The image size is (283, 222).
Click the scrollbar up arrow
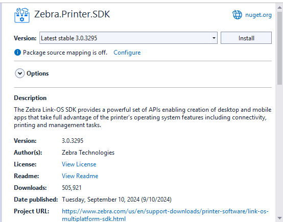point(279,7)
